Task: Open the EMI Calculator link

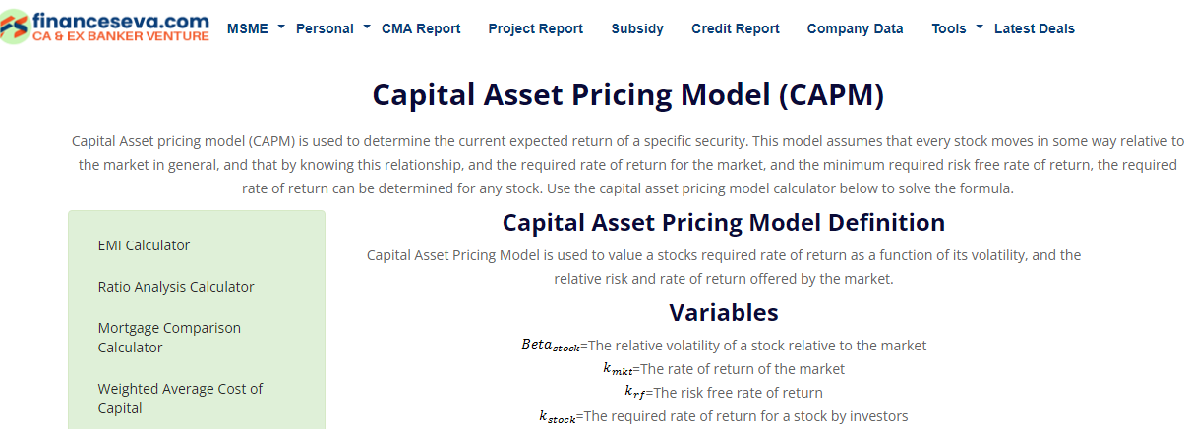Action: [144, 245]
